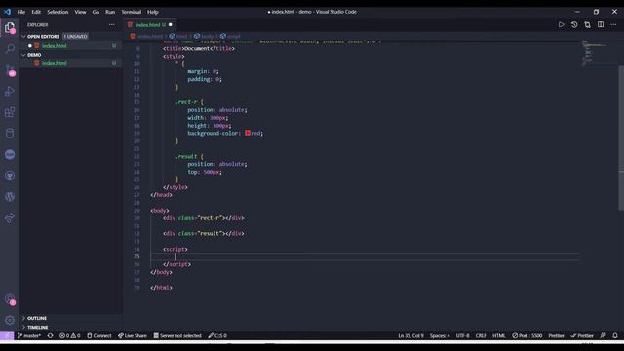
Task: Click the red color swatch before 'red'
Action: click(248, 133)
